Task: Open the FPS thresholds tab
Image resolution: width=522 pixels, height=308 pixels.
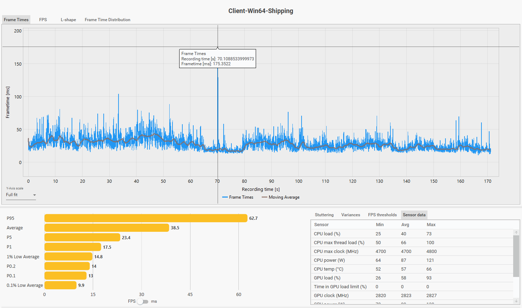Action: [x=382, y=215]
